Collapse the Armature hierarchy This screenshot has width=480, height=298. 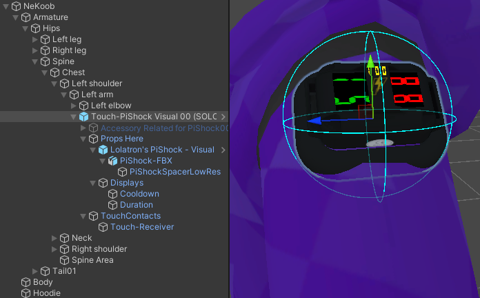tap(16, 17)
